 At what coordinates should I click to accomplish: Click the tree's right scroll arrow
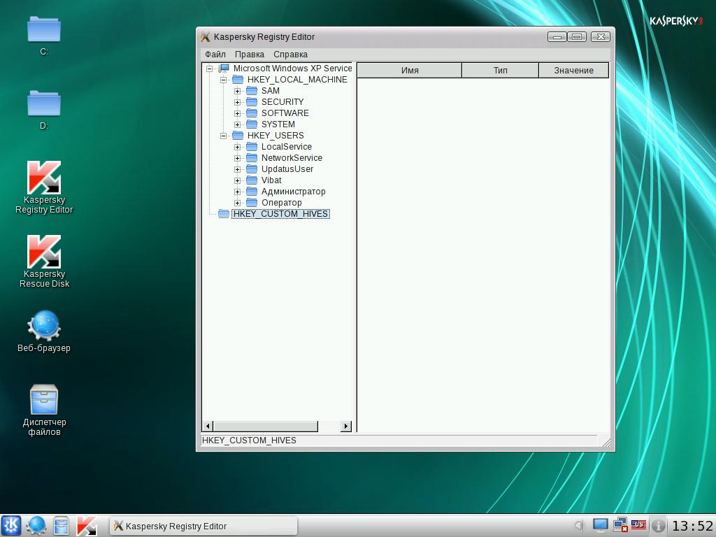coord(346,427)
